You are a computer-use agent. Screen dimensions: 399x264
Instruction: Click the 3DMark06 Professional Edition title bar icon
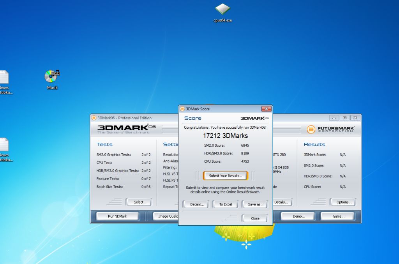click(94, 118)
